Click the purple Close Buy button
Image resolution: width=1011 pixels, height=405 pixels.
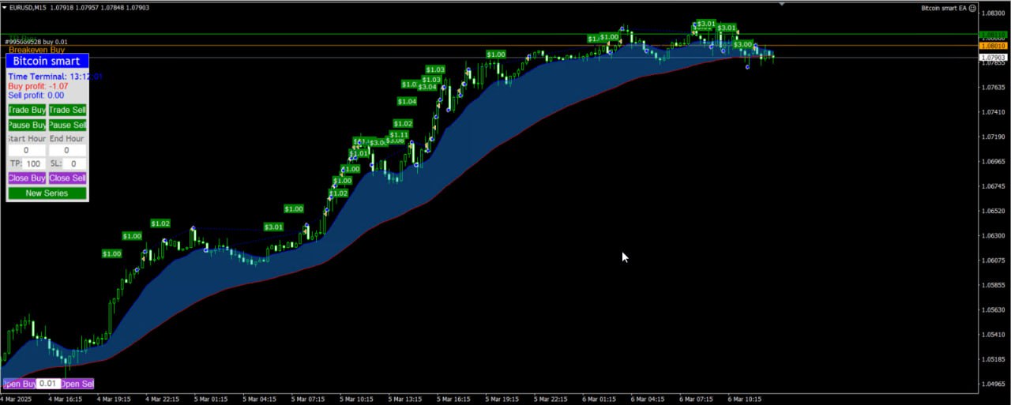(27, 178)
